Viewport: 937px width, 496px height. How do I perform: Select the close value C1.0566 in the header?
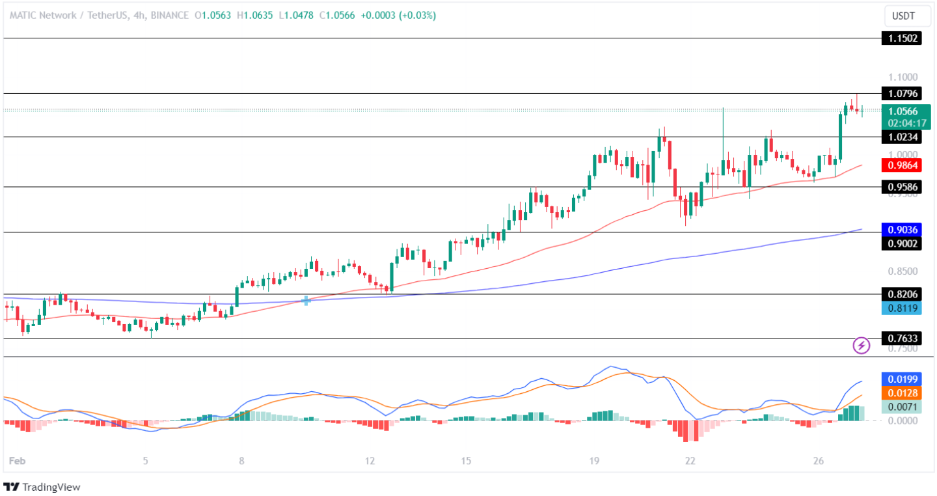pos(336,15)
